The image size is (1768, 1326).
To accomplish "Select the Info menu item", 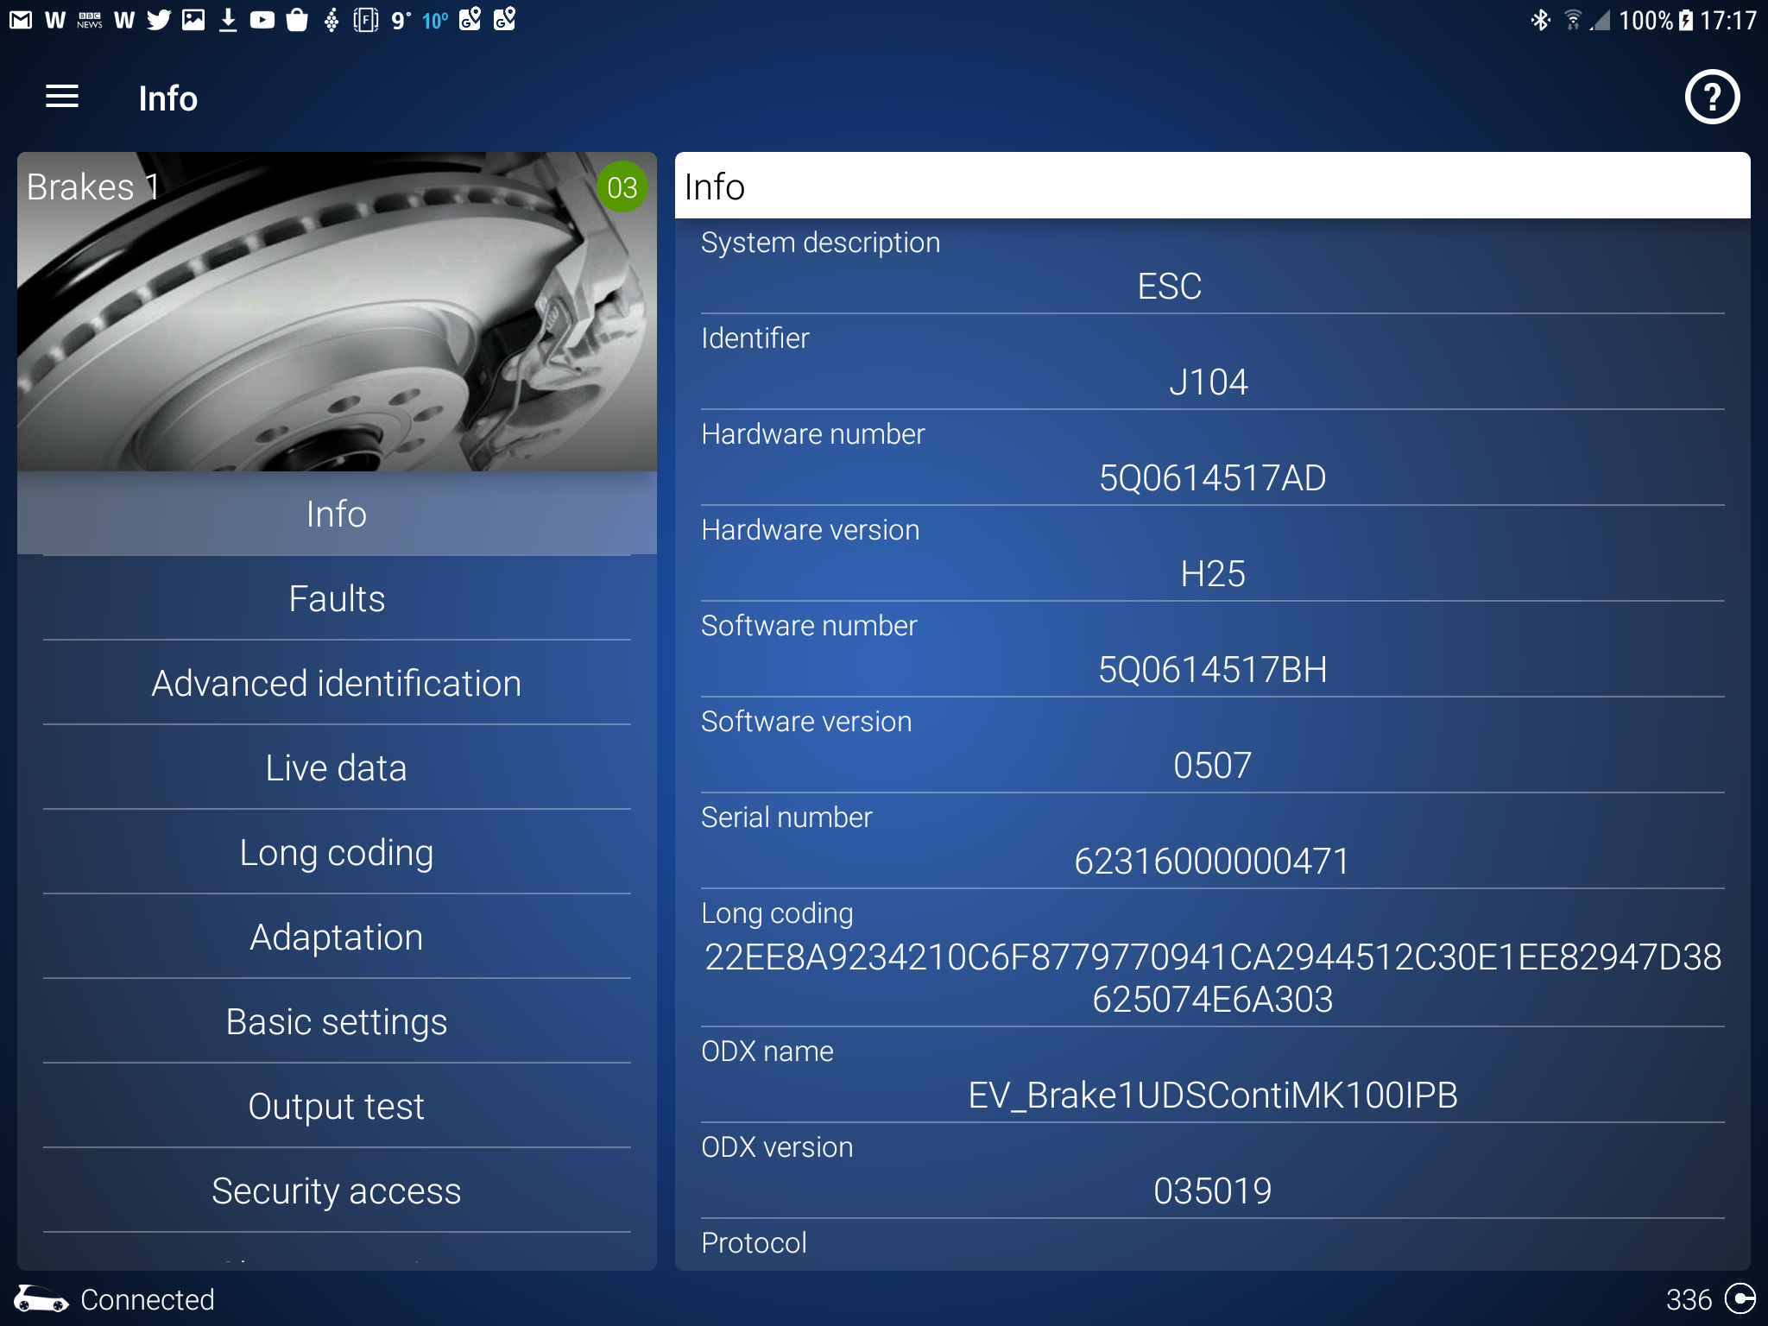I will click(x=337, y=515).
